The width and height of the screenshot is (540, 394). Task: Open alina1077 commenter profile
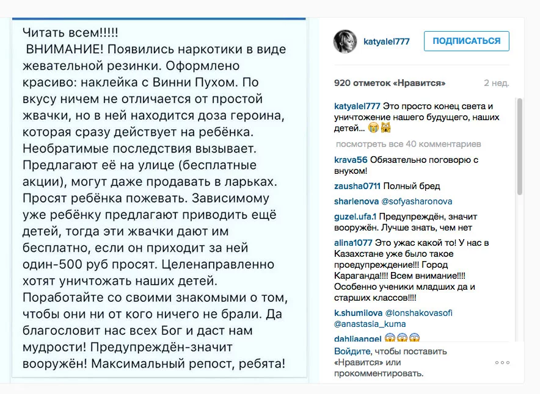click(x=353, y=243)
